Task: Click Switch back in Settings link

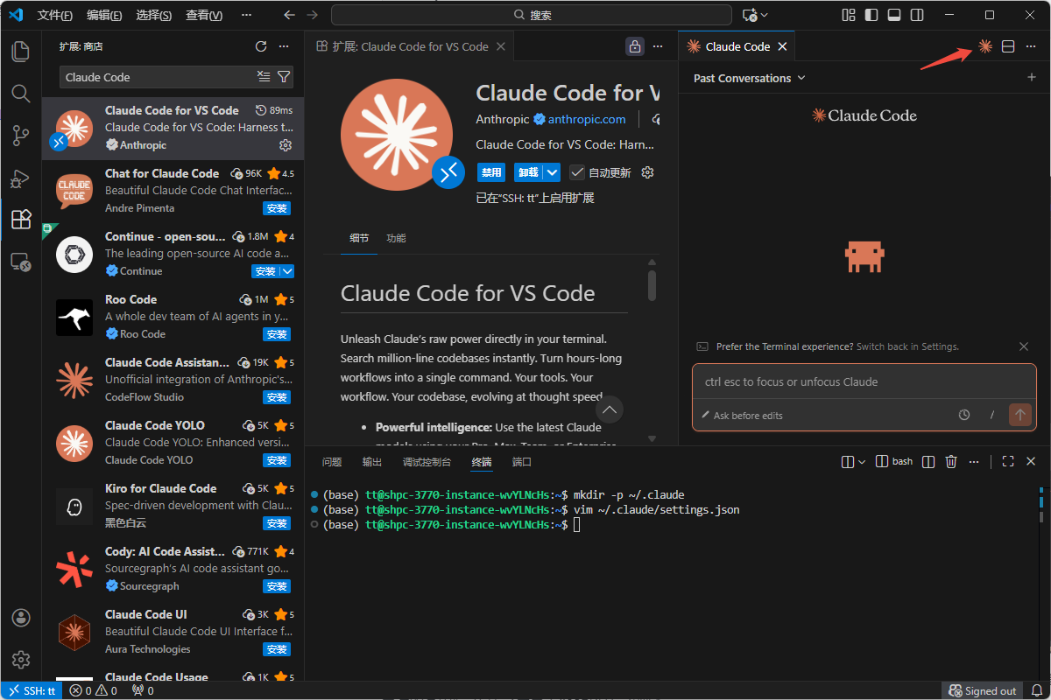Action: [907, 346]
